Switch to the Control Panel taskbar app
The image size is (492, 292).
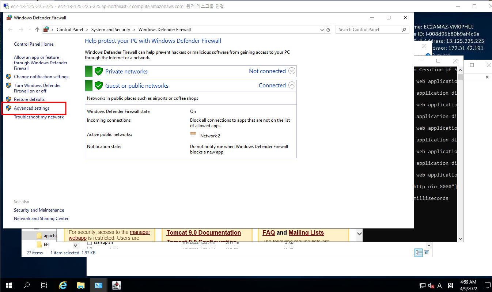coord(99,285)
